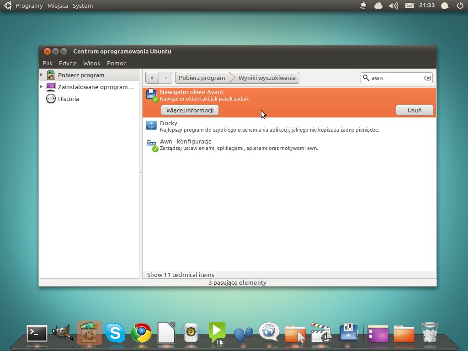Click the sidebar pane divider handle
Image resolution: width=468 pixels, height=351 pixels.
[141, 174]
